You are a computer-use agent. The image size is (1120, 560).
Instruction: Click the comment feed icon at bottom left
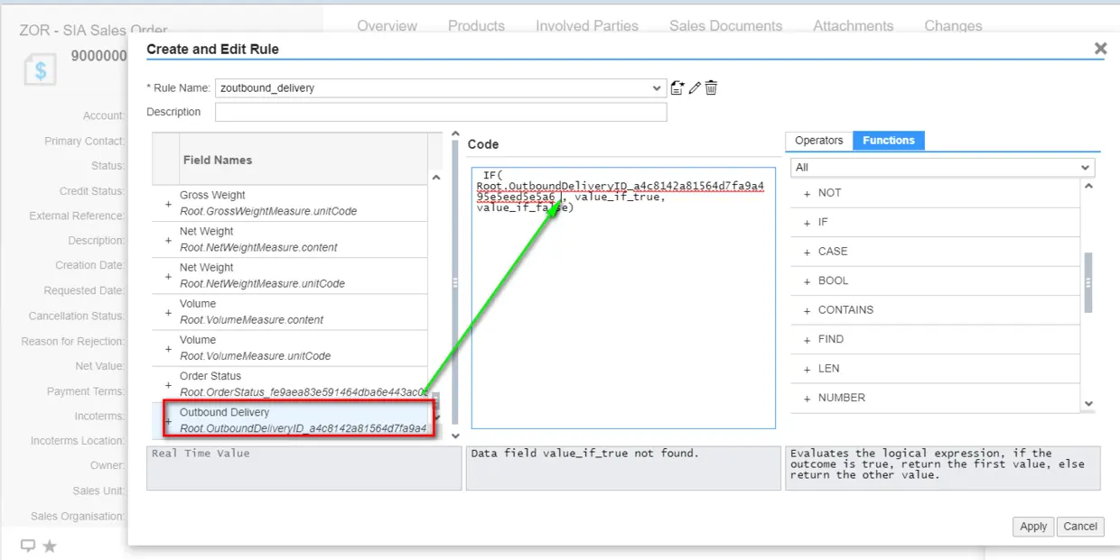[x=28, y=546]
